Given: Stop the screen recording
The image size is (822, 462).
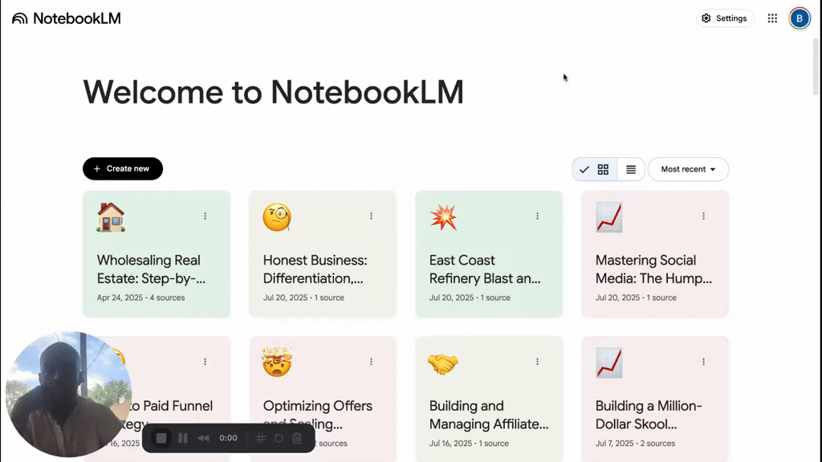Looking at the screenshot, I should [161, 438].
